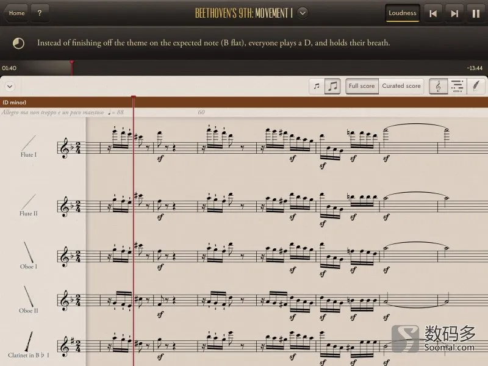This screenshot has height=366, width=488.
Task: Switch to Curated score view
Action: click(401, 86)
